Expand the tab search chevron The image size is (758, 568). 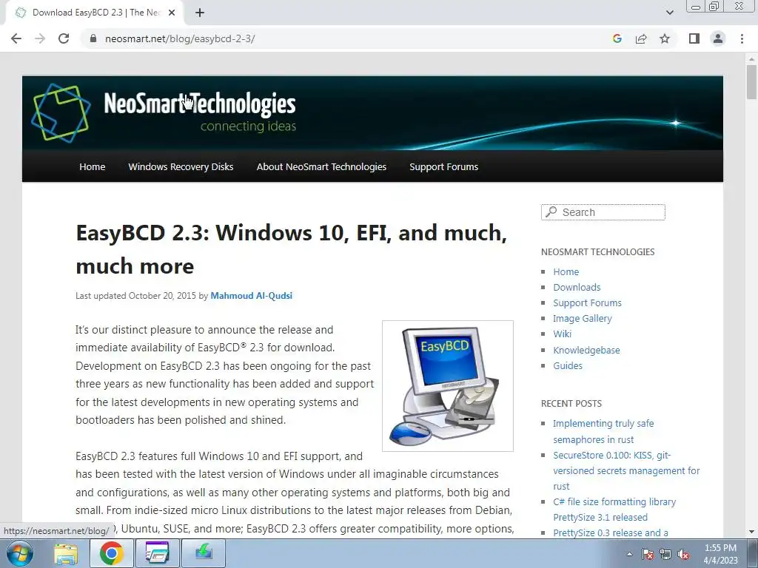[669, 13]
